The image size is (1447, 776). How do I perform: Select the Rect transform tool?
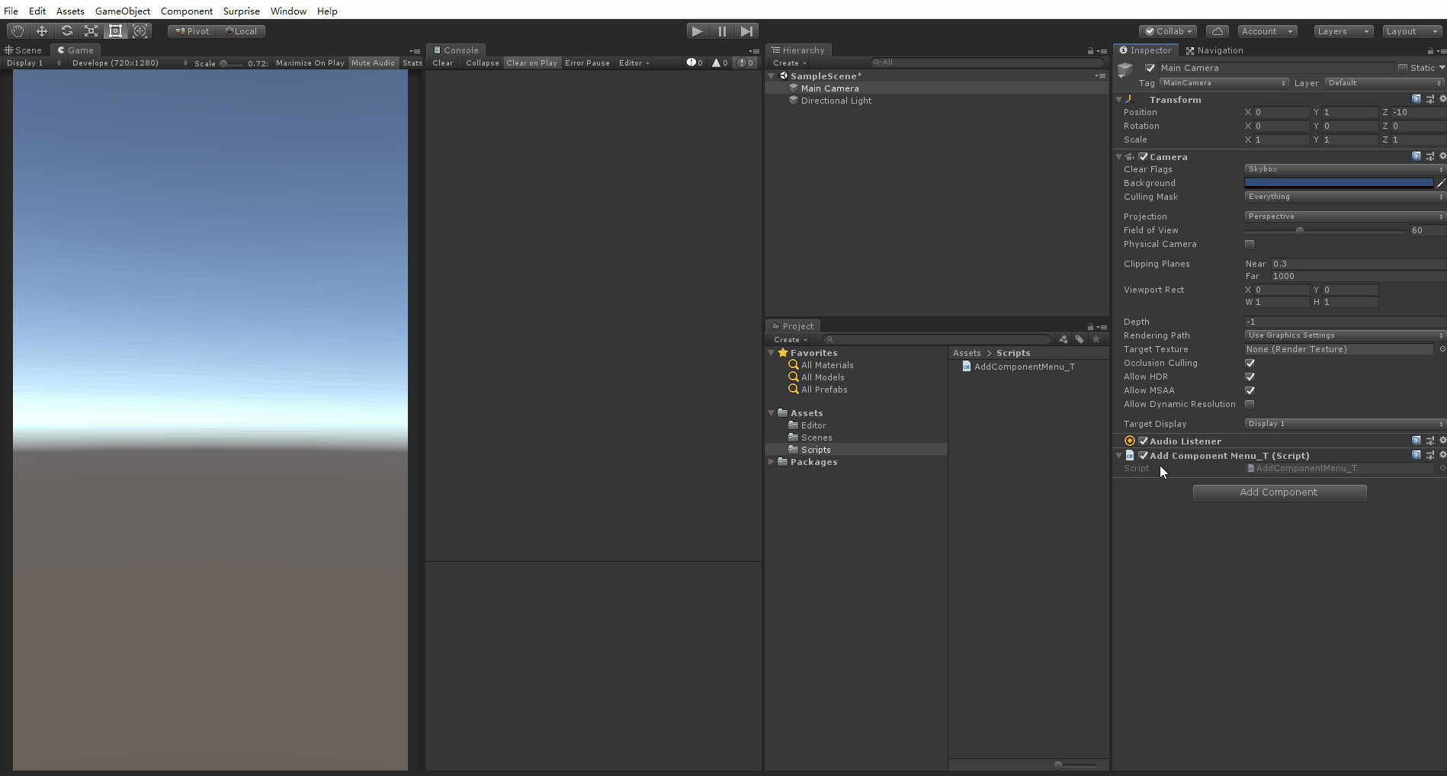(x=116, y=31)
